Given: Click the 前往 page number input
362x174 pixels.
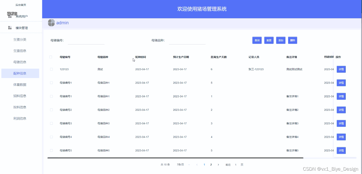Looking at the screenshot, I should 236,165.
